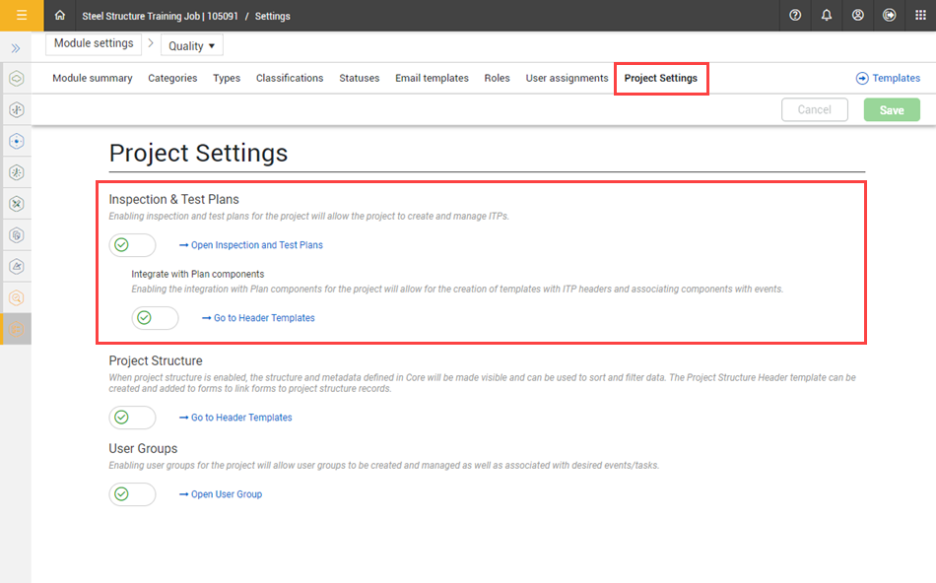Switch to the Categories tab
The image size is (936, 583).
pyautogui.click(x=172, y=78)
